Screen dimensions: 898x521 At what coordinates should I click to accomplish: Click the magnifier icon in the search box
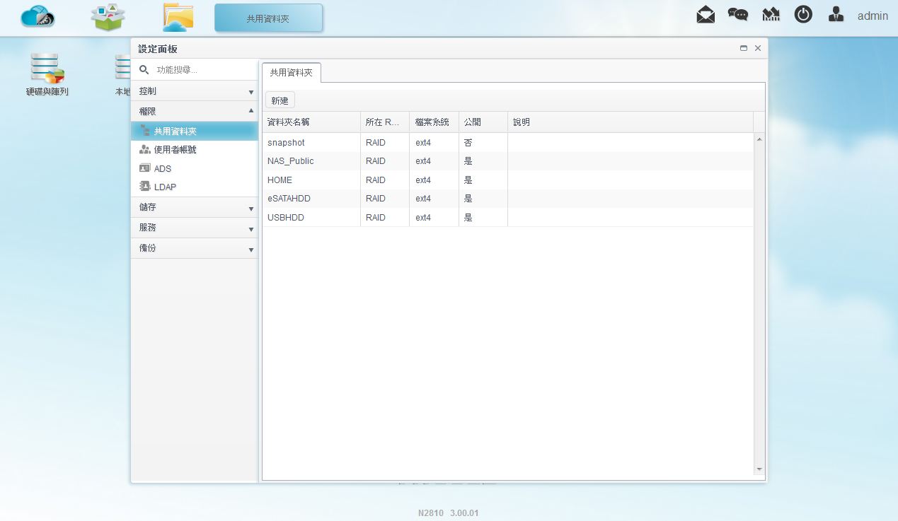point(144,70)
